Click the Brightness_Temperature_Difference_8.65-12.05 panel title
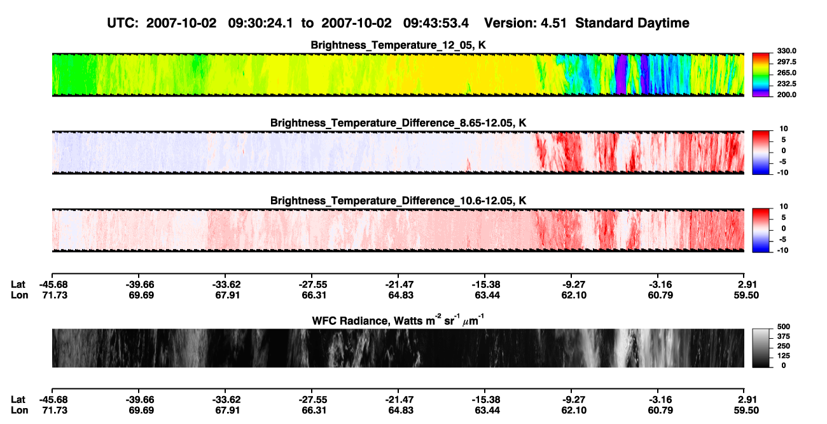The height and width of the screenshot is (424, 827). tap(398, 123)
